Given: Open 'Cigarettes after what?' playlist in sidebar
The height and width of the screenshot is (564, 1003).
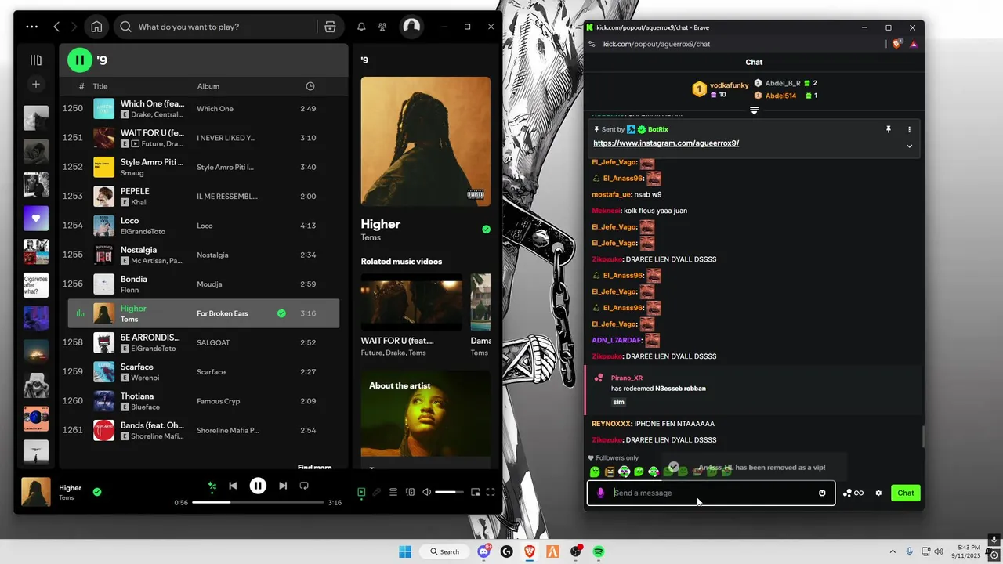Looking at the screenshot, I should [x=36, y=285].
